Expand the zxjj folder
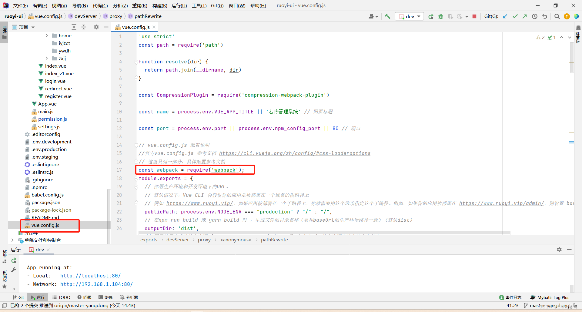The height and width of the screenshot is (312, 582). pos(47,58)
